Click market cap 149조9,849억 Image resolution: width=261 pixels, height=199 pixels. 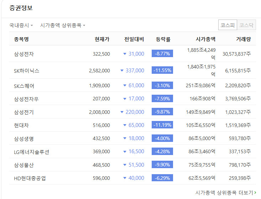coord(200,112)
